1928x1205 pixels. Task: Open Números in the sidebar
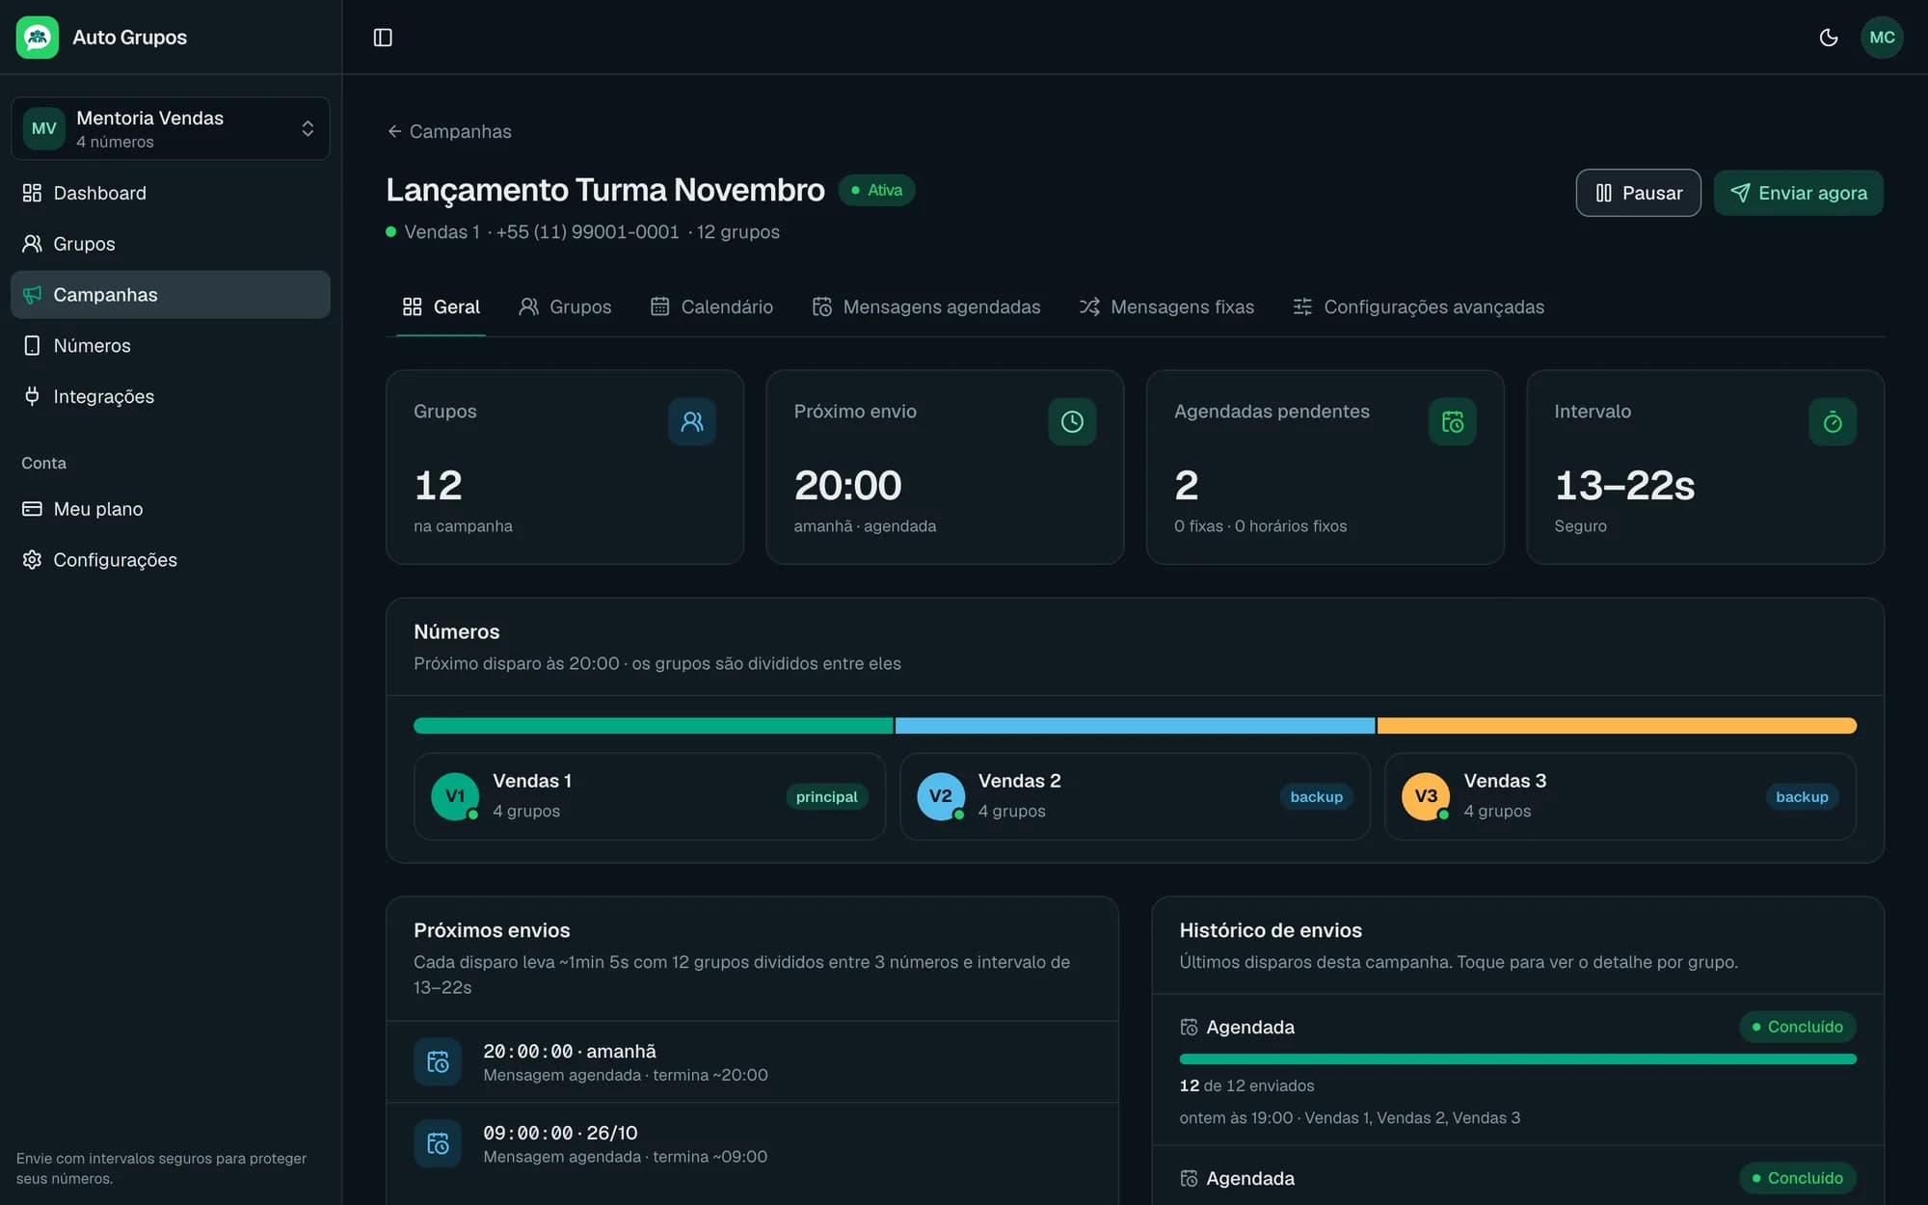click(x=171, y=345)
